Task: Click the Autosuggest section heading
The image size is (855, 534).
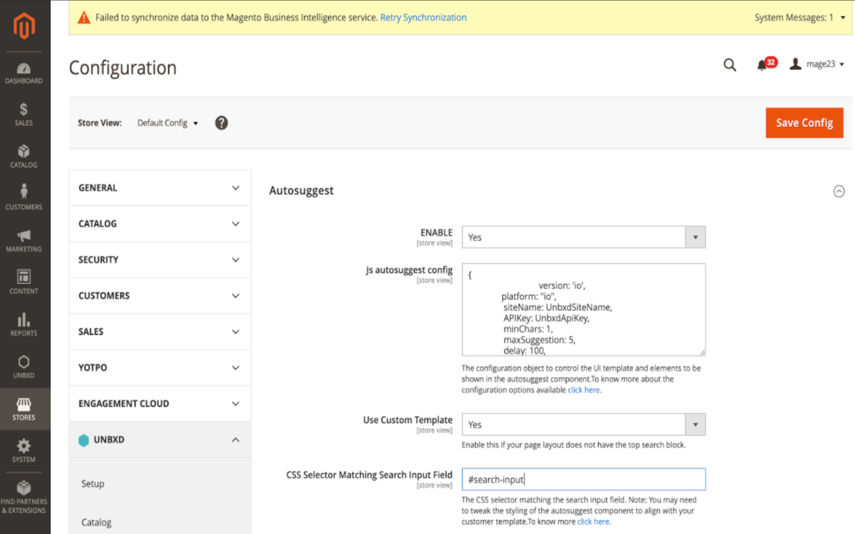Action: [x=301, y=191]
